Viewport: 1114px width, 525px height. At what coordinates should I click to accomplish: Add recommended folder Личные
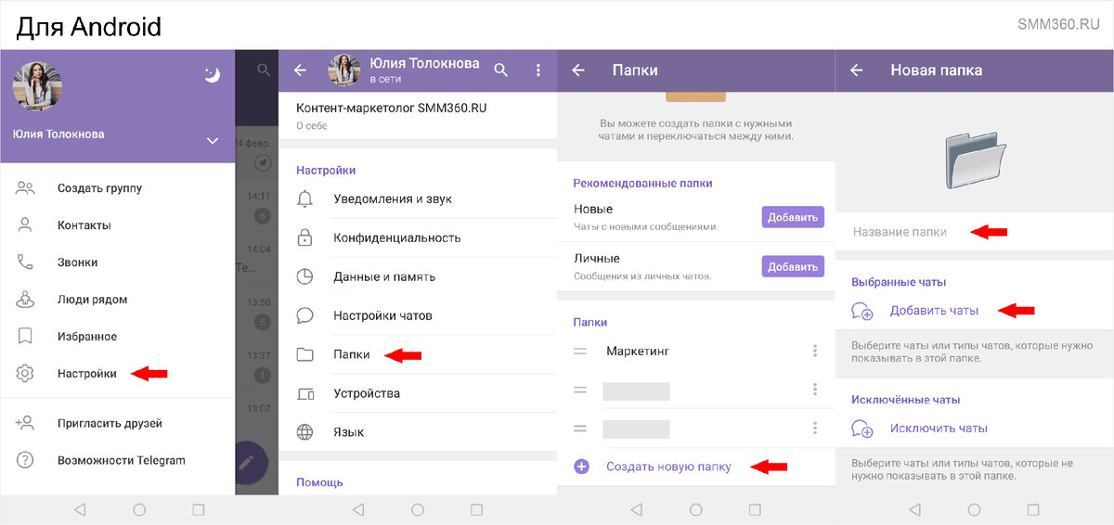coord(793,266)
